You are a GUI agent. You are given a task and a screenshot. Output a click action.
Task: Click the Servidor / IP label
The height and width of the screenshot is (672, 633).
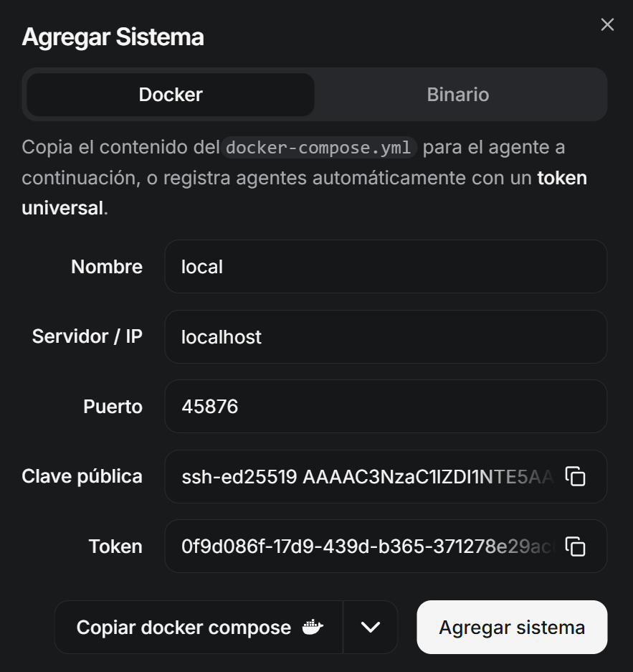point(87,336)
